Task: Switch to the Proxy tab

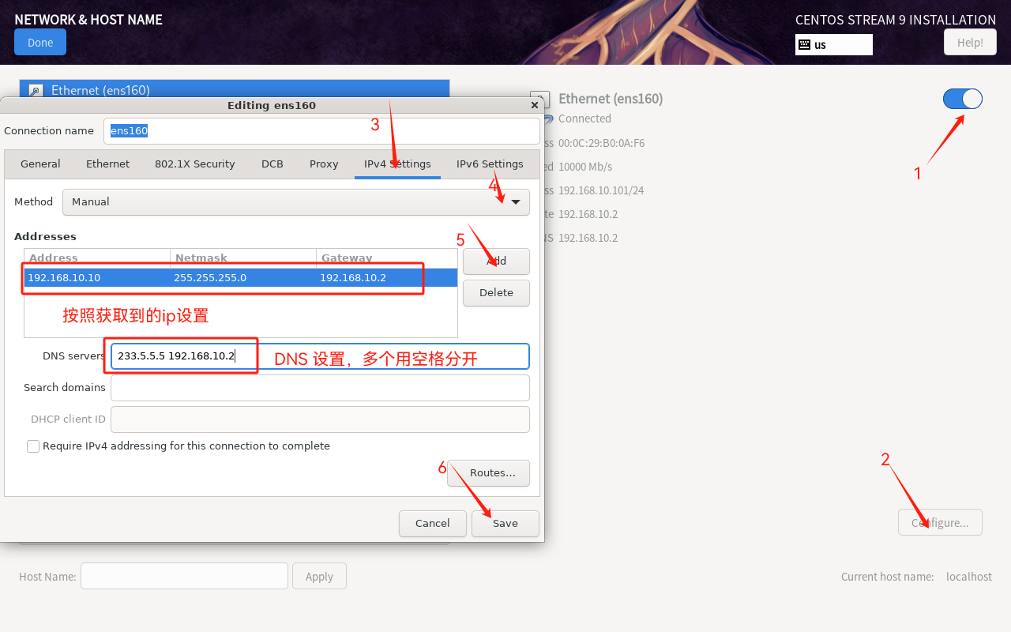Action: click(324, 164)
